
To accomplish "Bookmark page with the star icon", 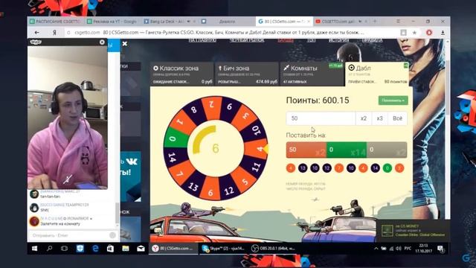I will (414, 33).
